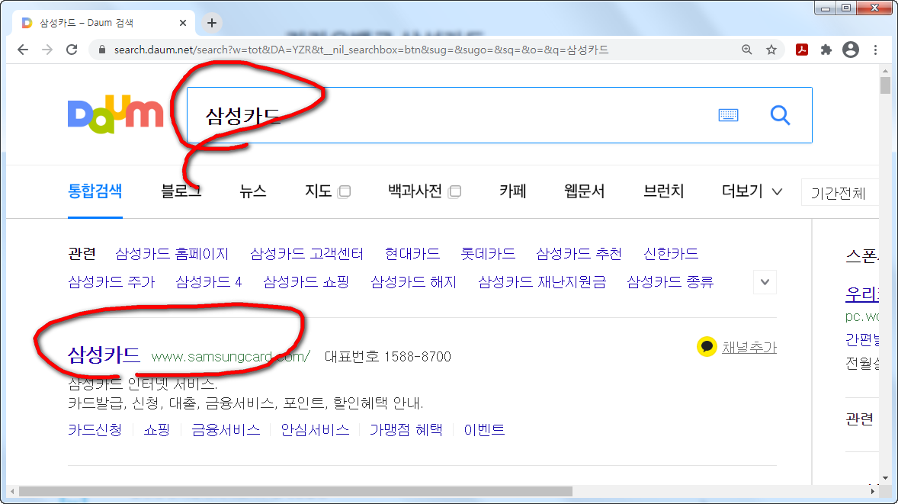Open a new tab with the plus button

(212, 23)
